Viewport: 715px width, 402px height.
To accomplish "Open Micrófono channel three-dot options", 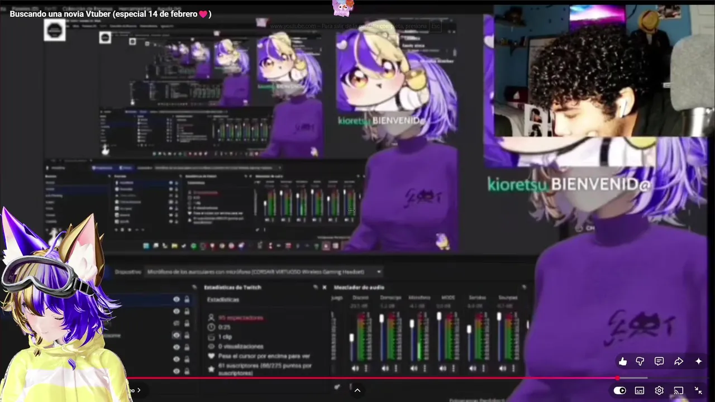I will coord(425,368).
